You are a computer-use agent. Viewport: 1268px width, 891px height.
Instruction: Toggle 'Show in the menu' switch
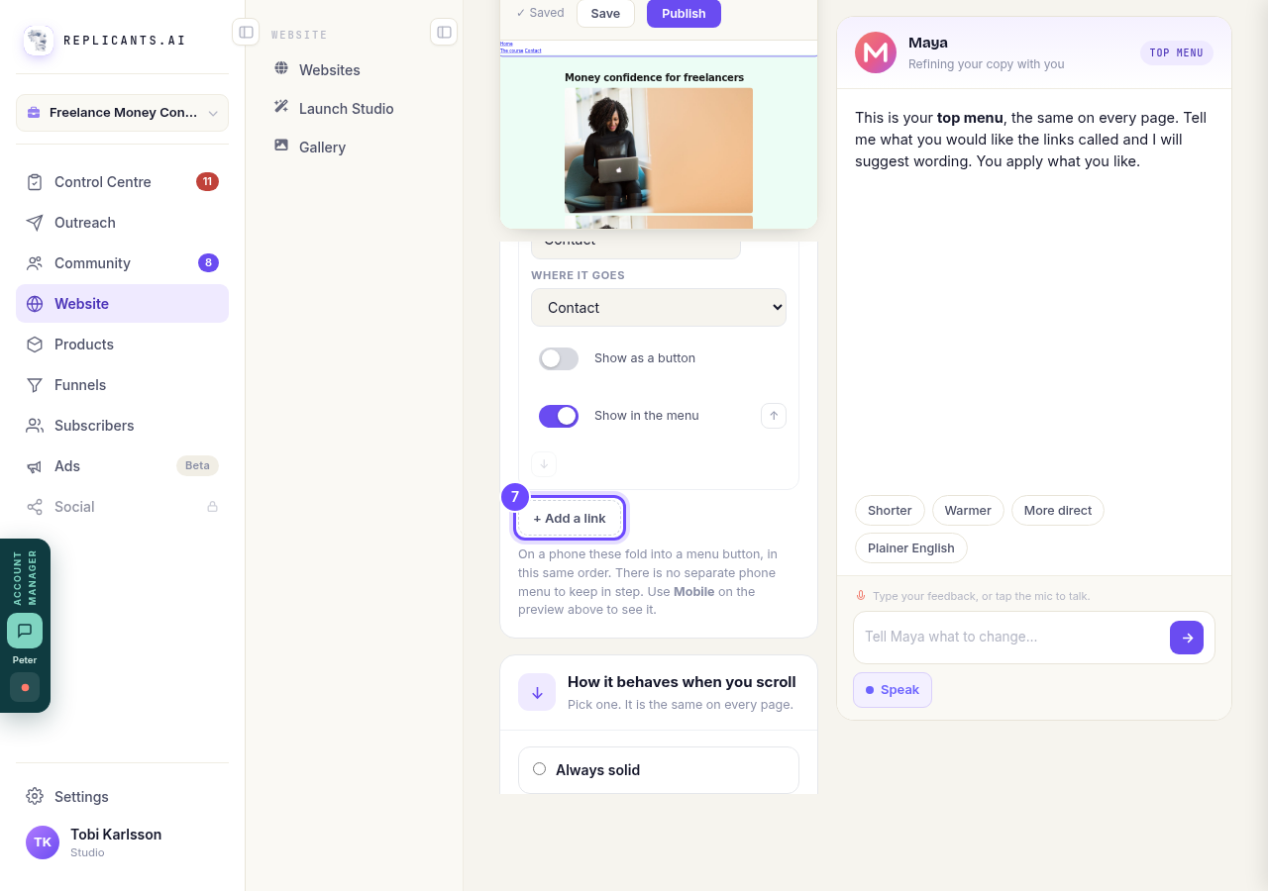pos(559,416)
